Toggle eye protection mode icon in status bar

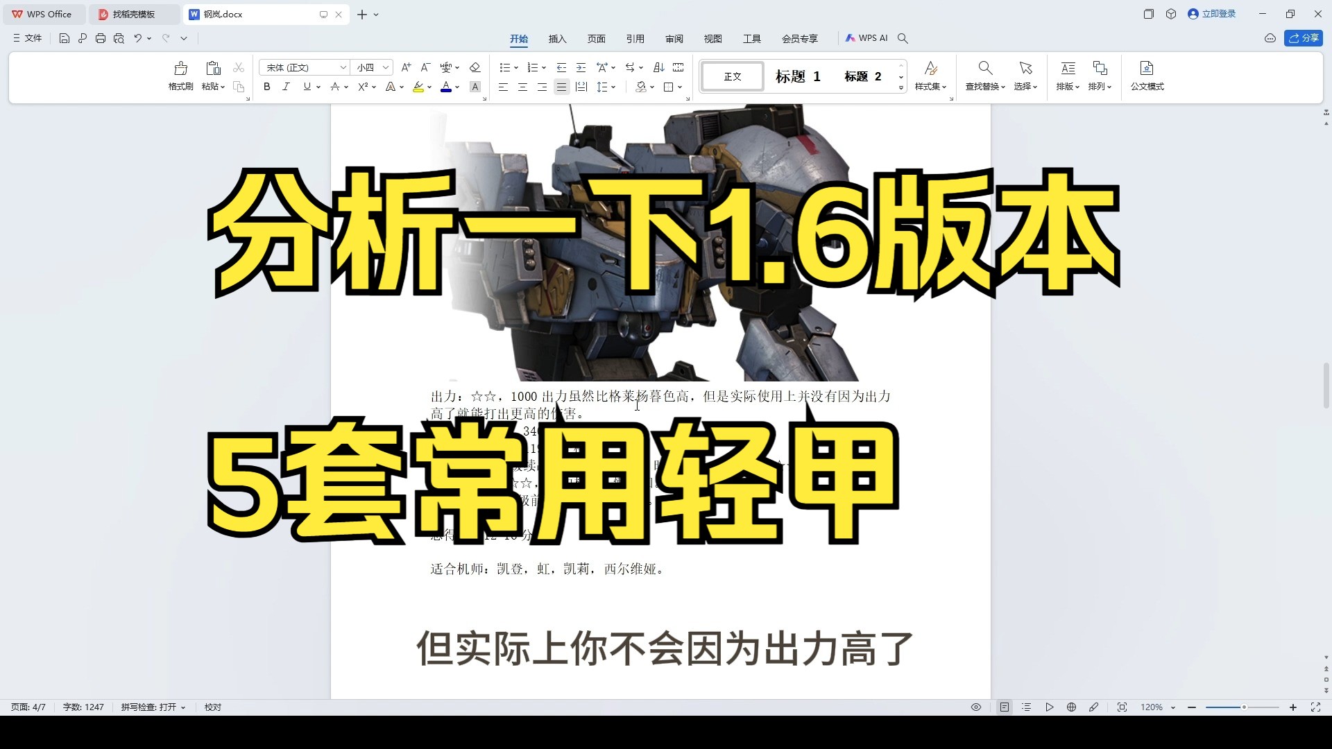tap(976, 707)
